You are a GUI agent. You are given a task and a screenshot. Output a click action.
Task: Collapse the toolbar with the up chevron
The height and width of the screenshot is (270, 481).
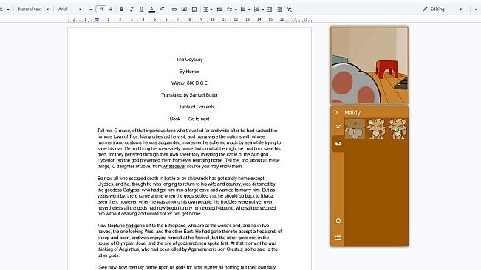point(476,10)
